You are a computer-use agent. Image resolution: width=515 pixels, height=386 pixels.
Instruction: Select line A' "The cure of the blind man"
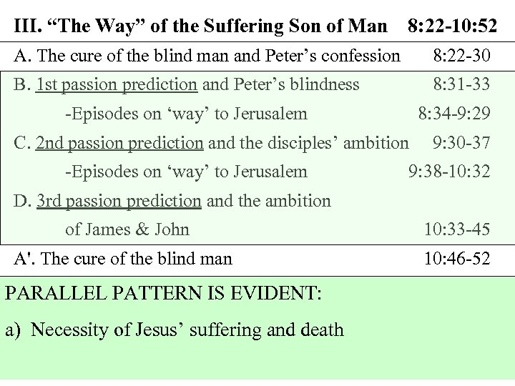pyautogui.click(x=123, y=258)
